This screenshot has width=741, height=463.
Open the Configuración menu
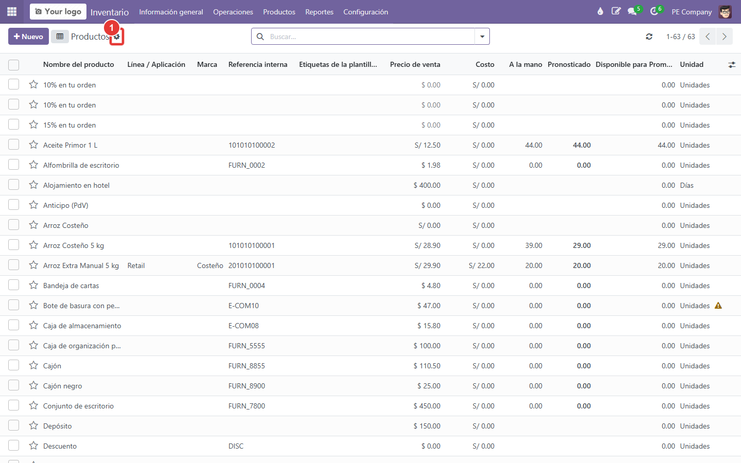(366, 12)
